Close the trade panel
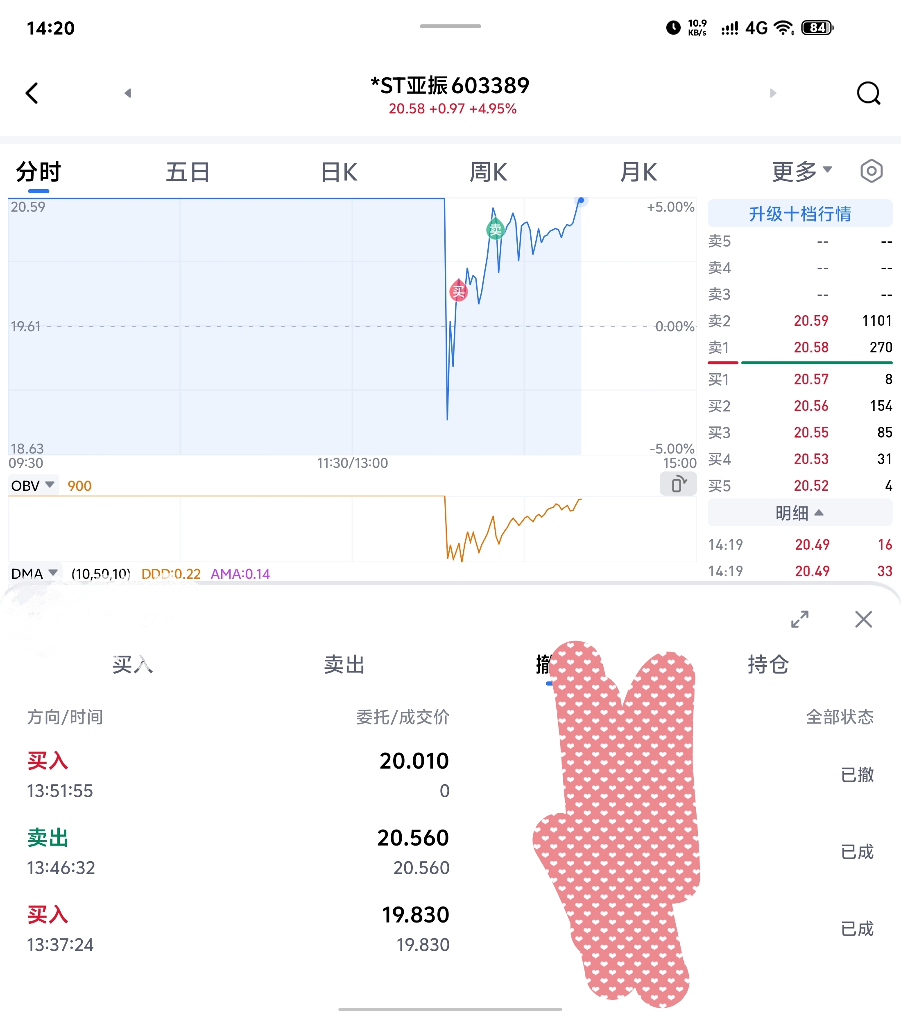Viewport: 901px width, 1015px height. tap(864, 619)
